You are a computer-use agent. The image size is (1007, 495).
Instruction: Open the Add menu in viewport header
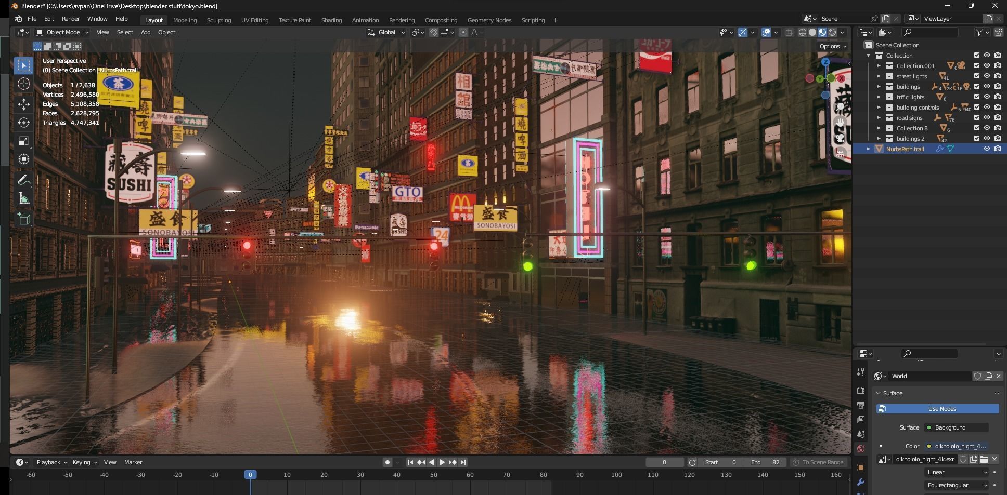click(146, 32)
